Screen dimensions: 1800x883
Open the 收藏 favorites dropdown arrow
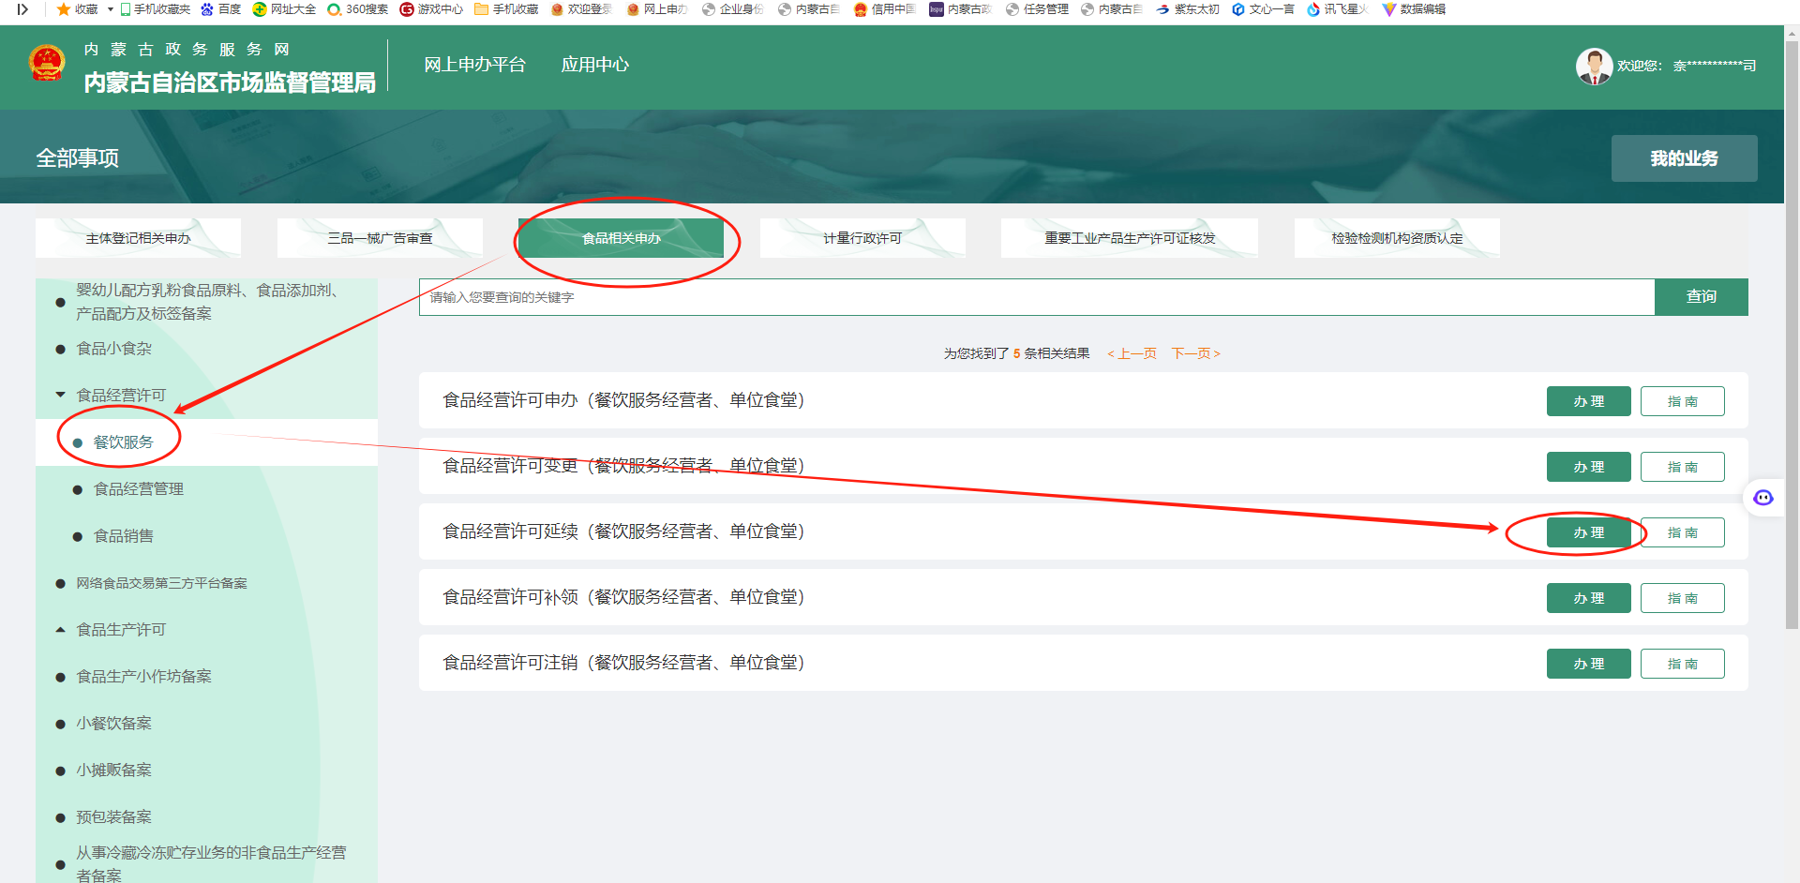coord(111,9)
